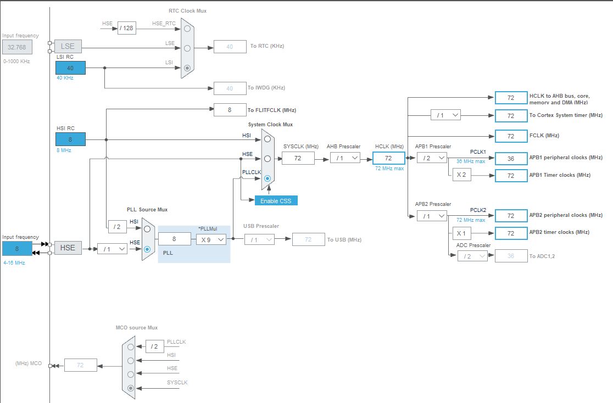Click the To RTC (KHz) value box
Screen dimensions: 613x403
pos(230,47)
